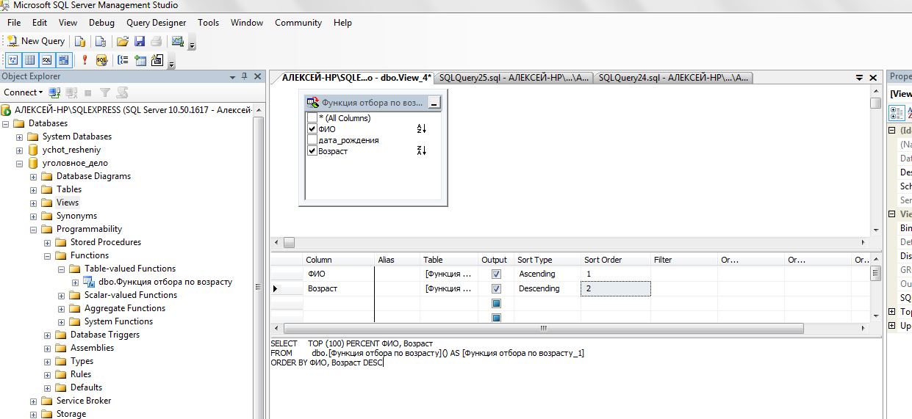The width and height of the screenshot is (912, 419).
Task: Pin the Object Explorer panel
Action: (x=245, y=76)
